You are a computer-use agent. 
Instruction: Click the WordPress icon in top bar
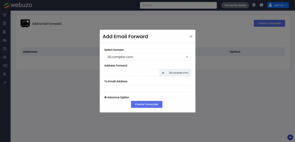pos(254,5)
